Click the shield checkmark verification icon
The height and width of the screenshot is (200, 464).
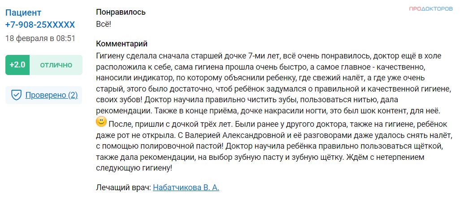(16, 95)
